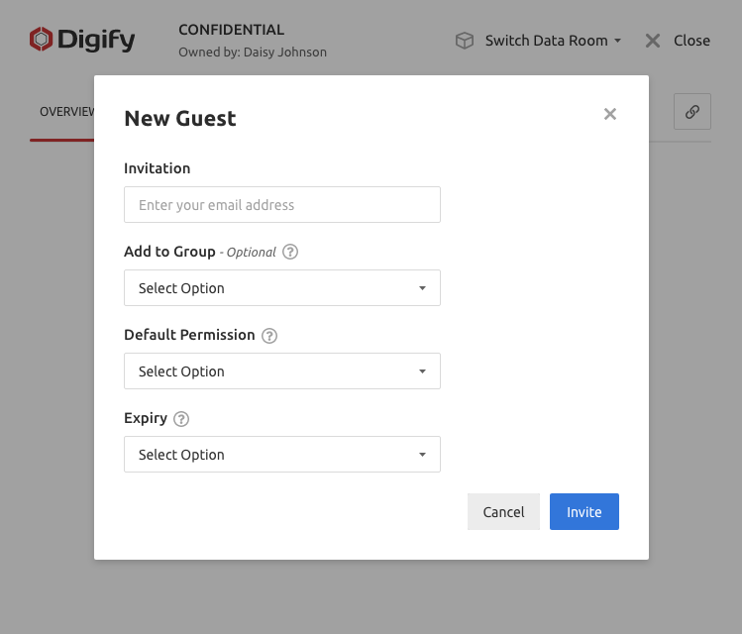The image size is (742, 634).
Task: Click the Digify logo icon
Action: point(41,40)
